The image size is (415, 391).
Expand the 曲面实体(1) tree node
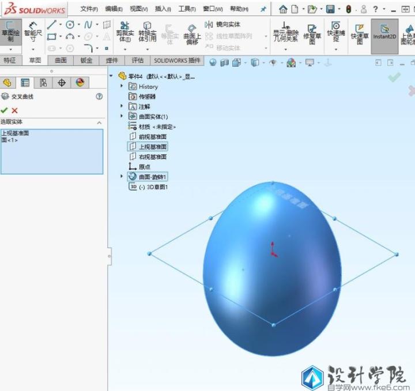(122, 116)
